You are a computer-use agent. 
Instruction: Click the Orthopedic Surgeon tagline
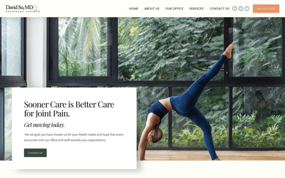coord(23,11)
